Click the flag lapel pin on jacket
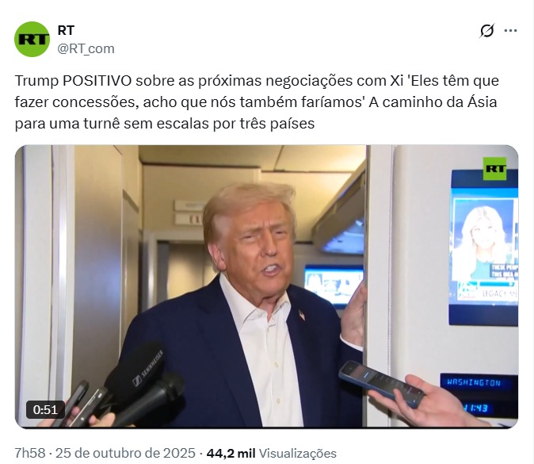The image size is (534, 464). (x=302, y=315)
